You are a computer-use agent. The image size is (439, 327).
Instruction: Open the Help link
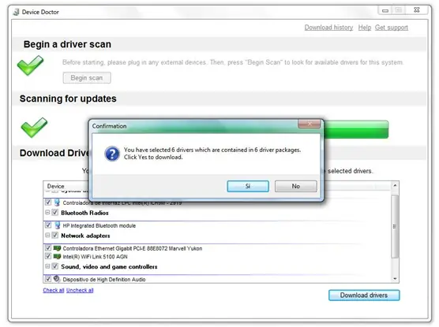click(365, 28)
